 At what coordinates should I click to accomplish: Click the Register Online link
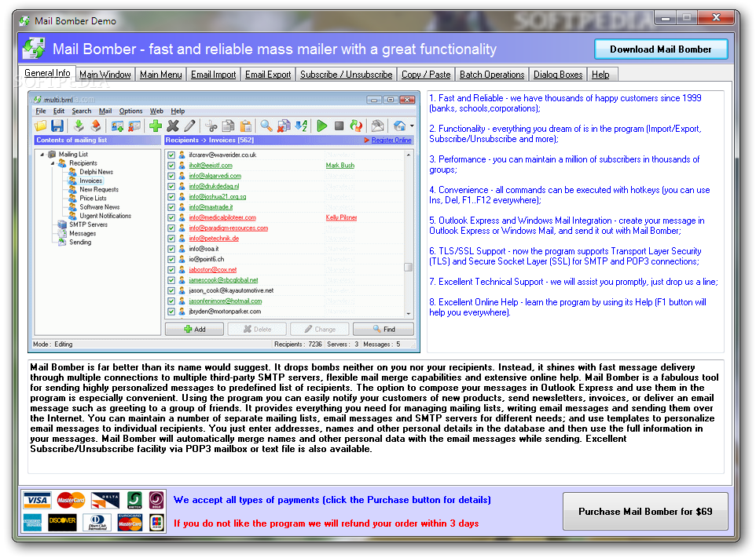pos(391,140)
